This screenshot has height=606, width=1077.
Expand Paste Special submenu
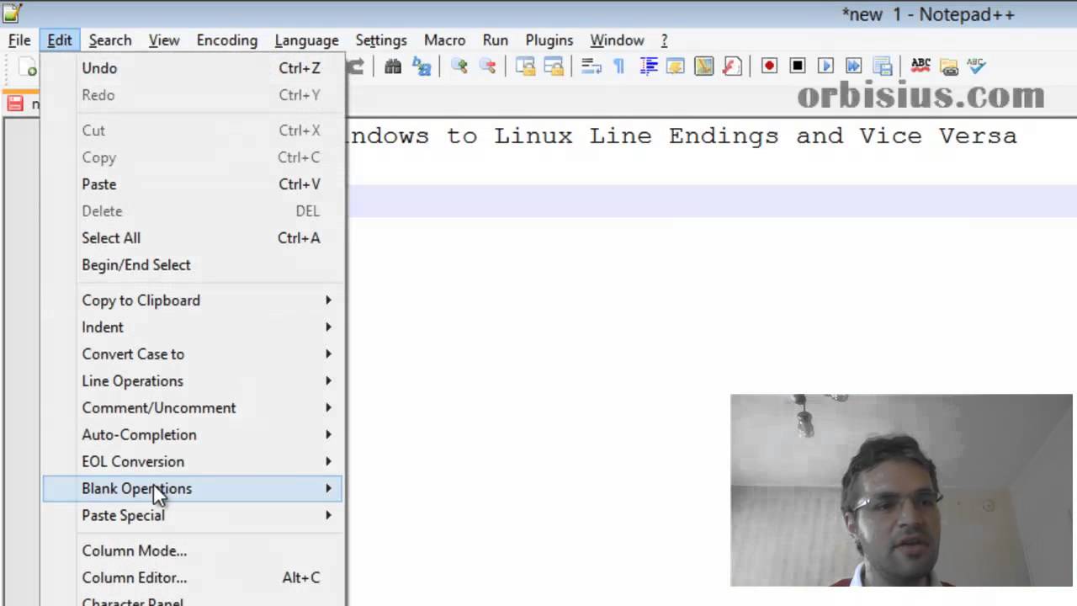pyautogui.click(x=193, y=516)
